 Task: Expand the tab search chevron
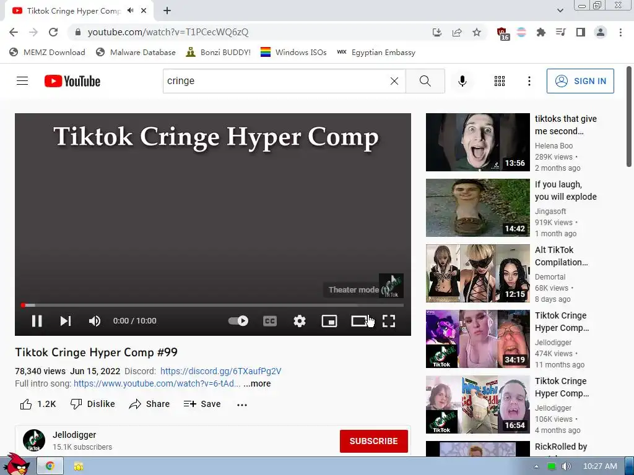coord(560,11)
